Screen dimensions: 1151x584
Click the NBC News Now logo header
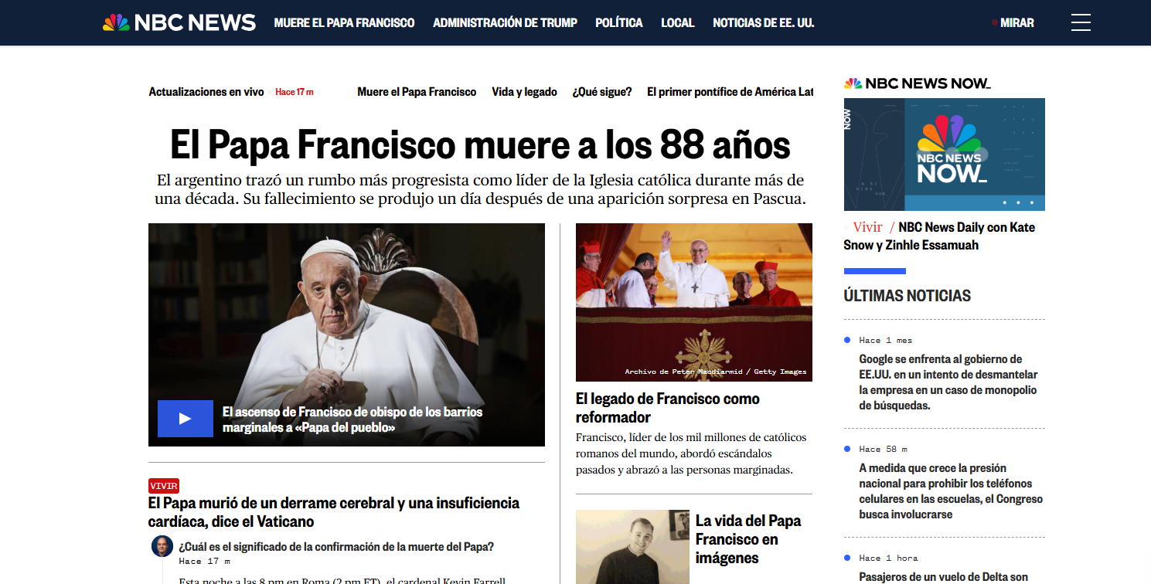917,83
